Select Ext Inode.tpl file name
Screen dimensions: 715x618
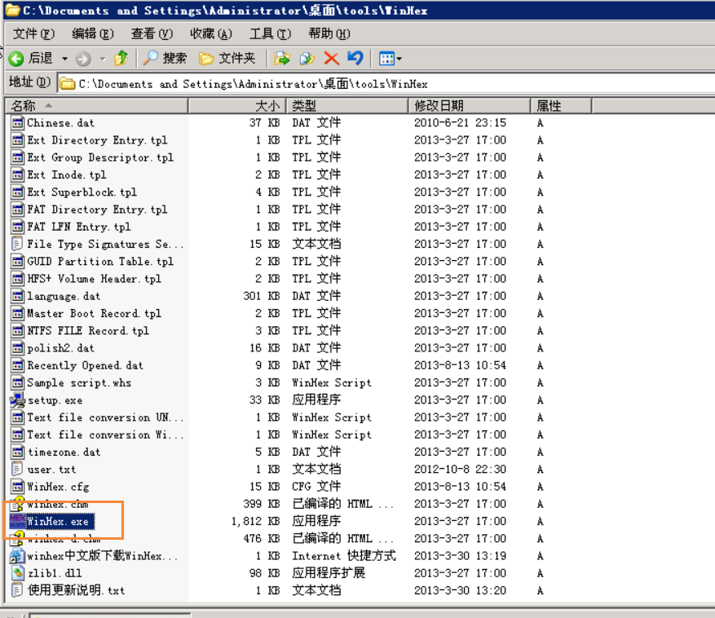pos(67,174)
